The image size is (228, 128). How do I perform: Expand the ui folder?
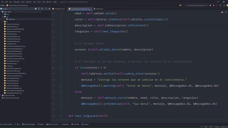pos(2,22)
